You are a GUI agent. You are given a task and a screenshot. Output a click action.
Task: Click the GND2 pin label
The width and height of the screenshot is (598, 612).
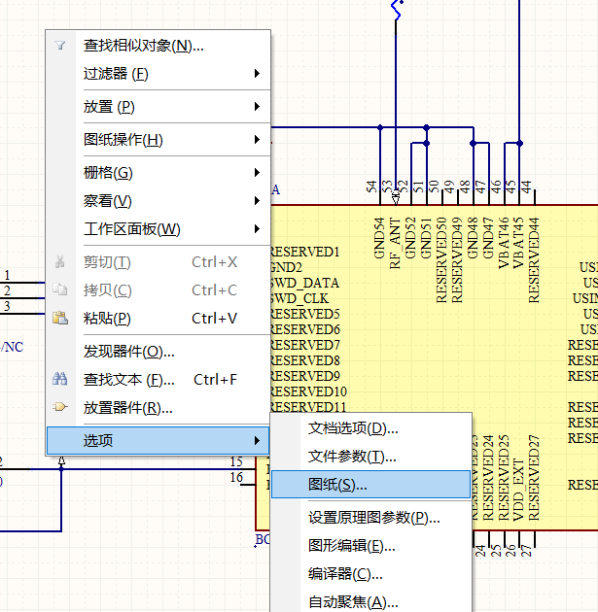pyautogui.click(x=286, y=267)
